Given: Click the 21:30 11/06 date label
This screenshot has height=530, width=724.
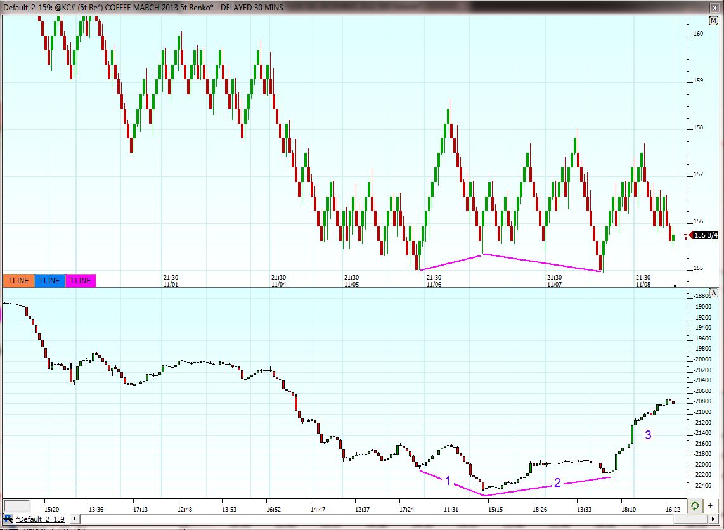Looking at the screenshot, I should pos(434,281).
